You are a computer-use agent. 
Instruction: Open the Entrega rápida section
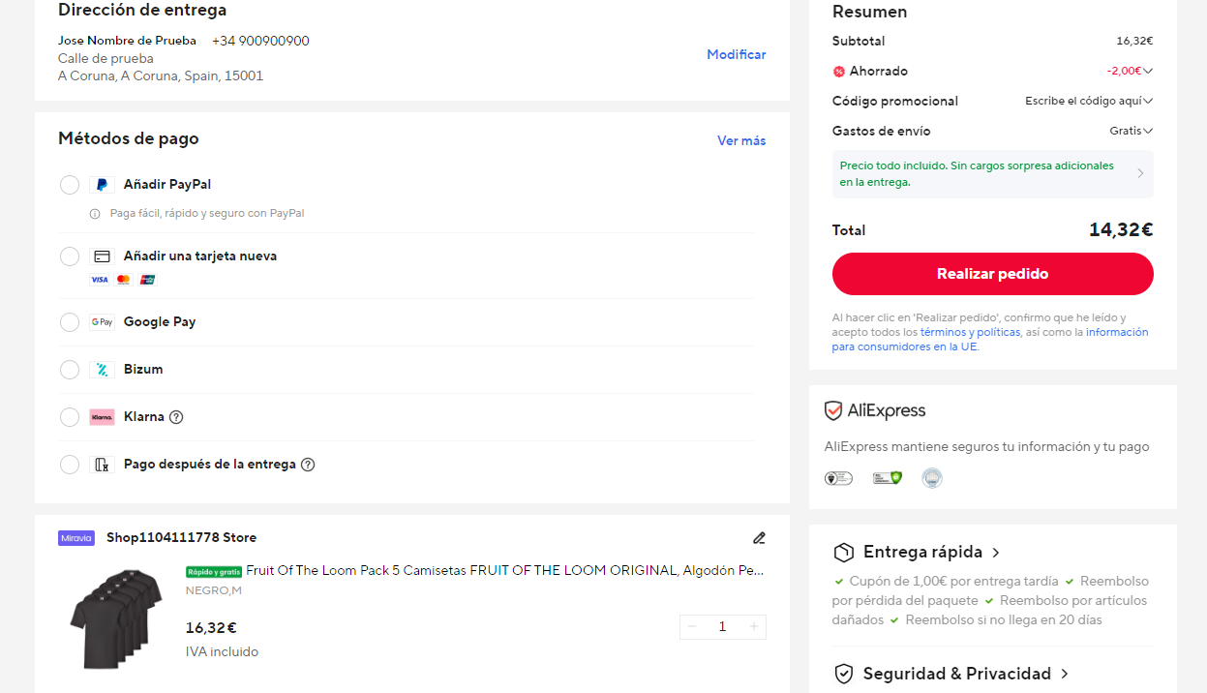(918, 553)
